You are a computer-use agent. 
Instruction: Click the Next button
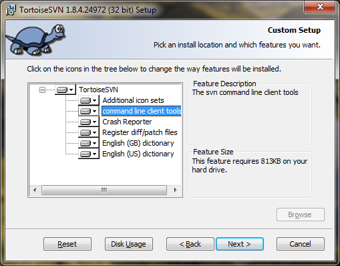[x=240, y=244]
